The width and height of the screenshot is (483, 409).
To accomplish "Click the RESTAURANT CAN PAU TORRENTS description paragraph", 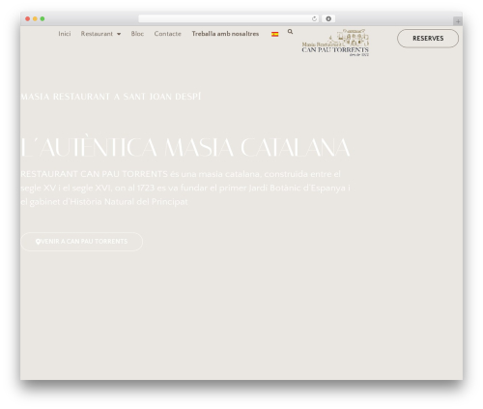I will 185,188.
